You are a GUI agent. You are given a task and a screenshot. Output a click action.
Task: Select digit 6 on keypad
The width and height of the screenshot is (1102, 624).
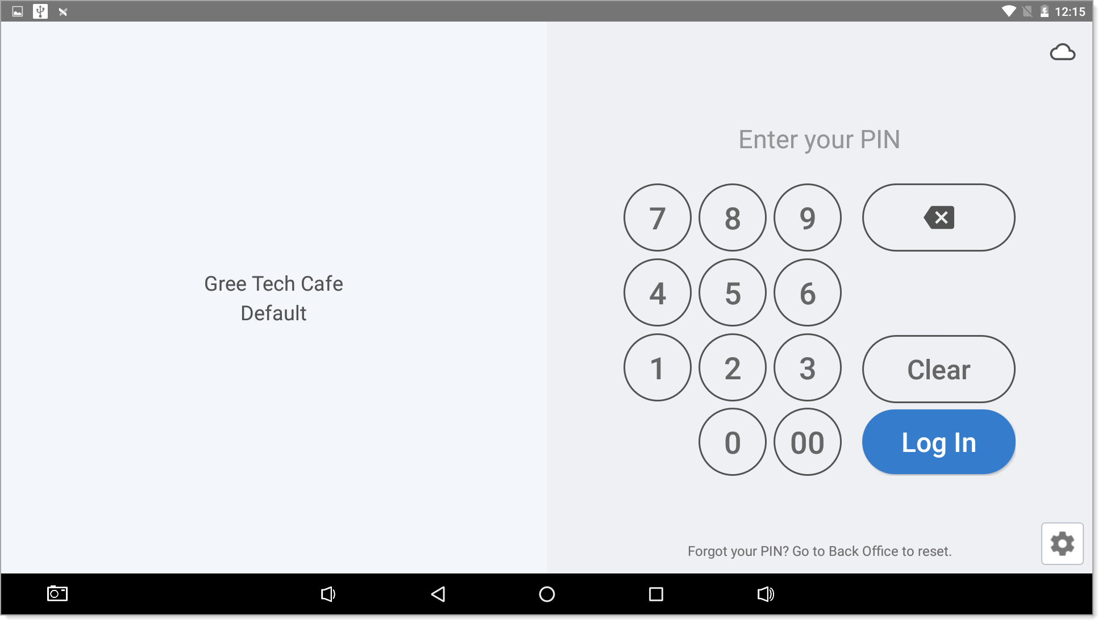click(807, 294)
